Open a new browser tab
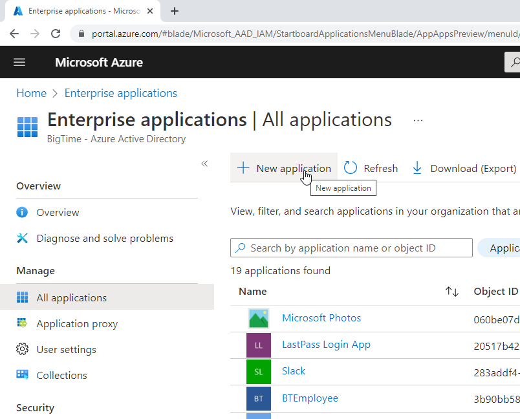 175,11
